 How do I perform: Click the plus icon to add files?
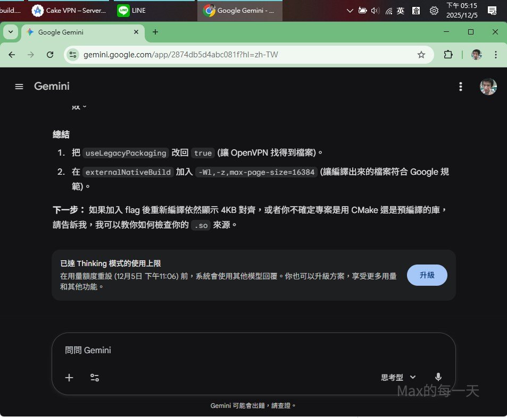(x=69, y=378)
